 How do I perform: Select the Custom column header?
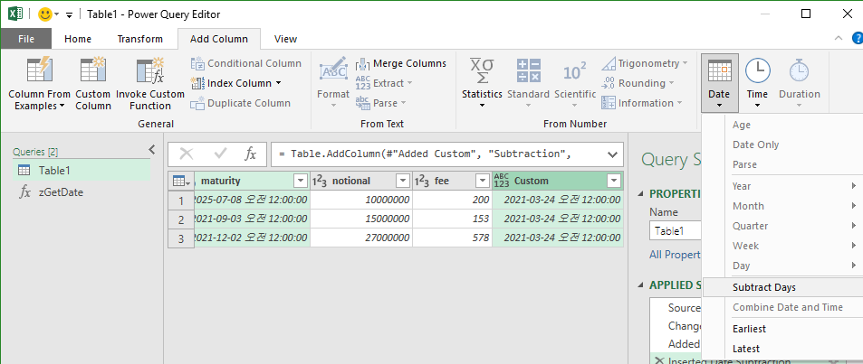coord(558,181)
